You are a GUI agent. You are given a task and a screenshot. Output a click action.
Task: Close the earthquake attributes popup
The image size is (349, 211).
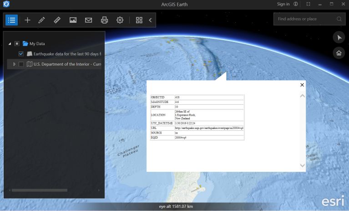click(302, 85)
